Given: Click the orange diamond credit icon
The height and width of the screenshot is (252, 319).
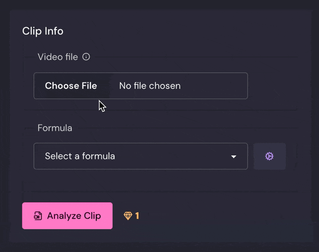Looking at the screenshot, I should [x=128, y=216].
